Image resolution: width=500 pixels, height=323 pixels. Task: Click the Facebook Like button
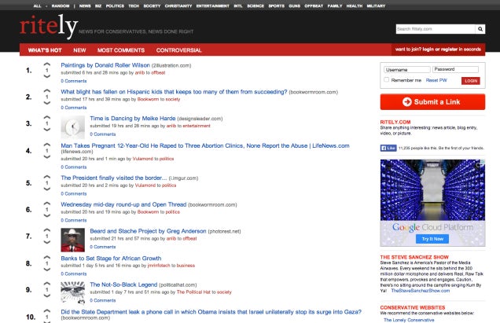pos(388,148)
